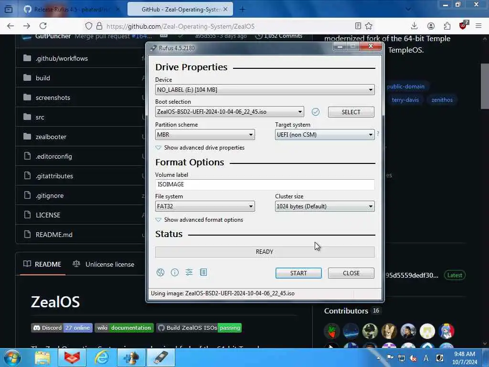Click the zenithos topic tag
Viewport: 489px width, 367px height.
point(442,100)
